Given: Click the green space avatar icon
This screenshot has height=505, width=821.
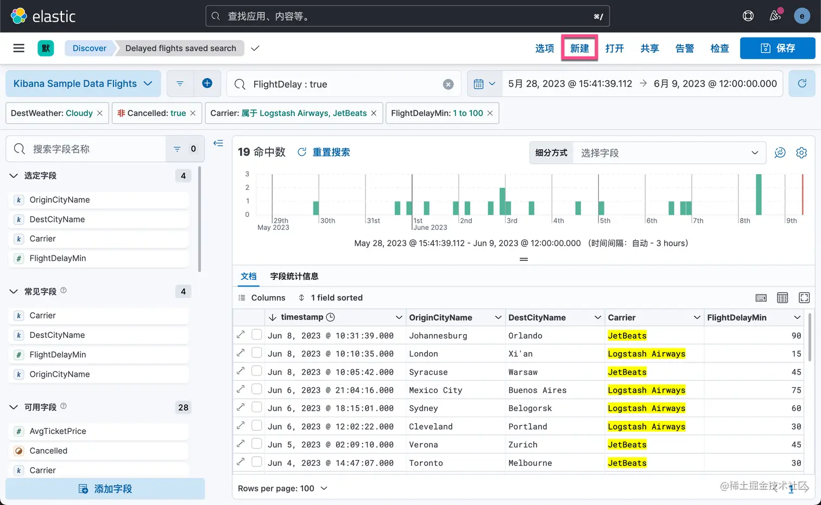Looking at the screenshot, I should [x=46, y=48].
